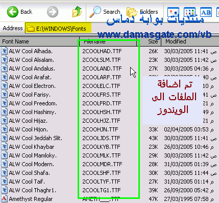Select ALW Cool Electron font icon
This screenshot has height=203, width=219.
[5, 86]
